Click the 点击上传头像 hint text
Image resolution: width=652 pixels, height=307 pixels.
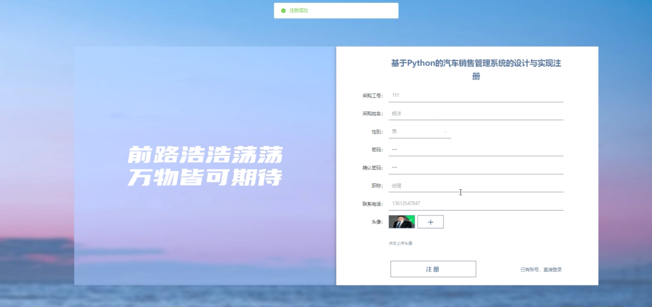tap(400, 243)
